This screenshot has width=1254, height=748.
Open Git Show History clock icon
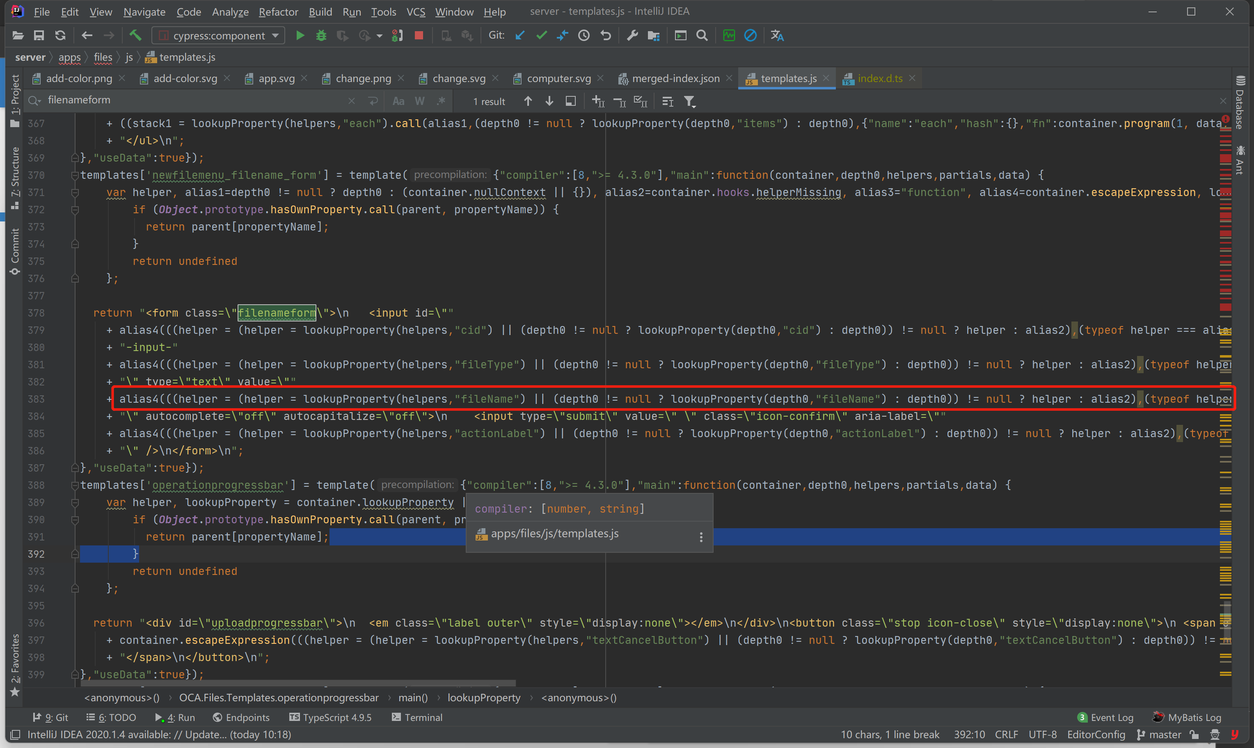coord(584,36)
